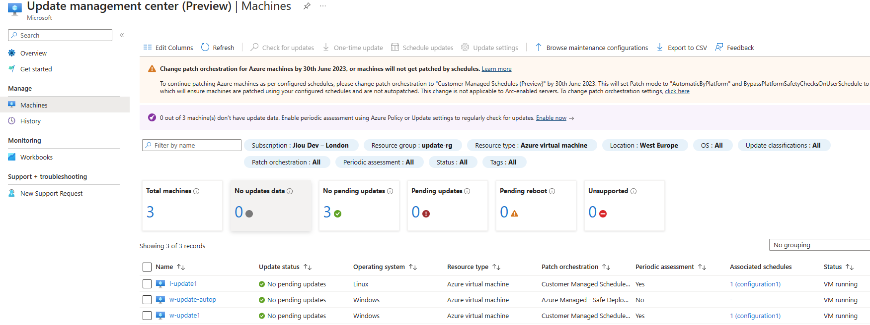Image resolution: width=870 pixels, height=325 pixels.
Task: Go to Overview in sidebar
Action: 33,53
